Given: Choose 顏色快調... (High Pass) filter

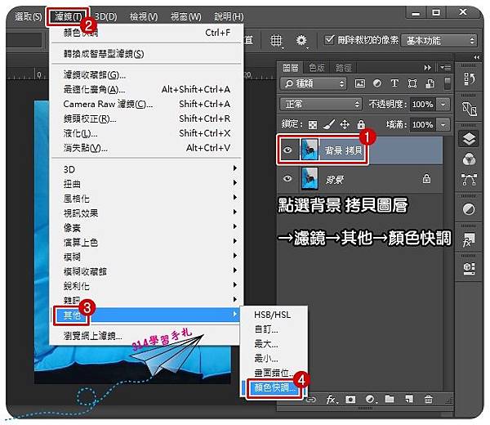Looking at the screenshot, I should pos(274,387).
